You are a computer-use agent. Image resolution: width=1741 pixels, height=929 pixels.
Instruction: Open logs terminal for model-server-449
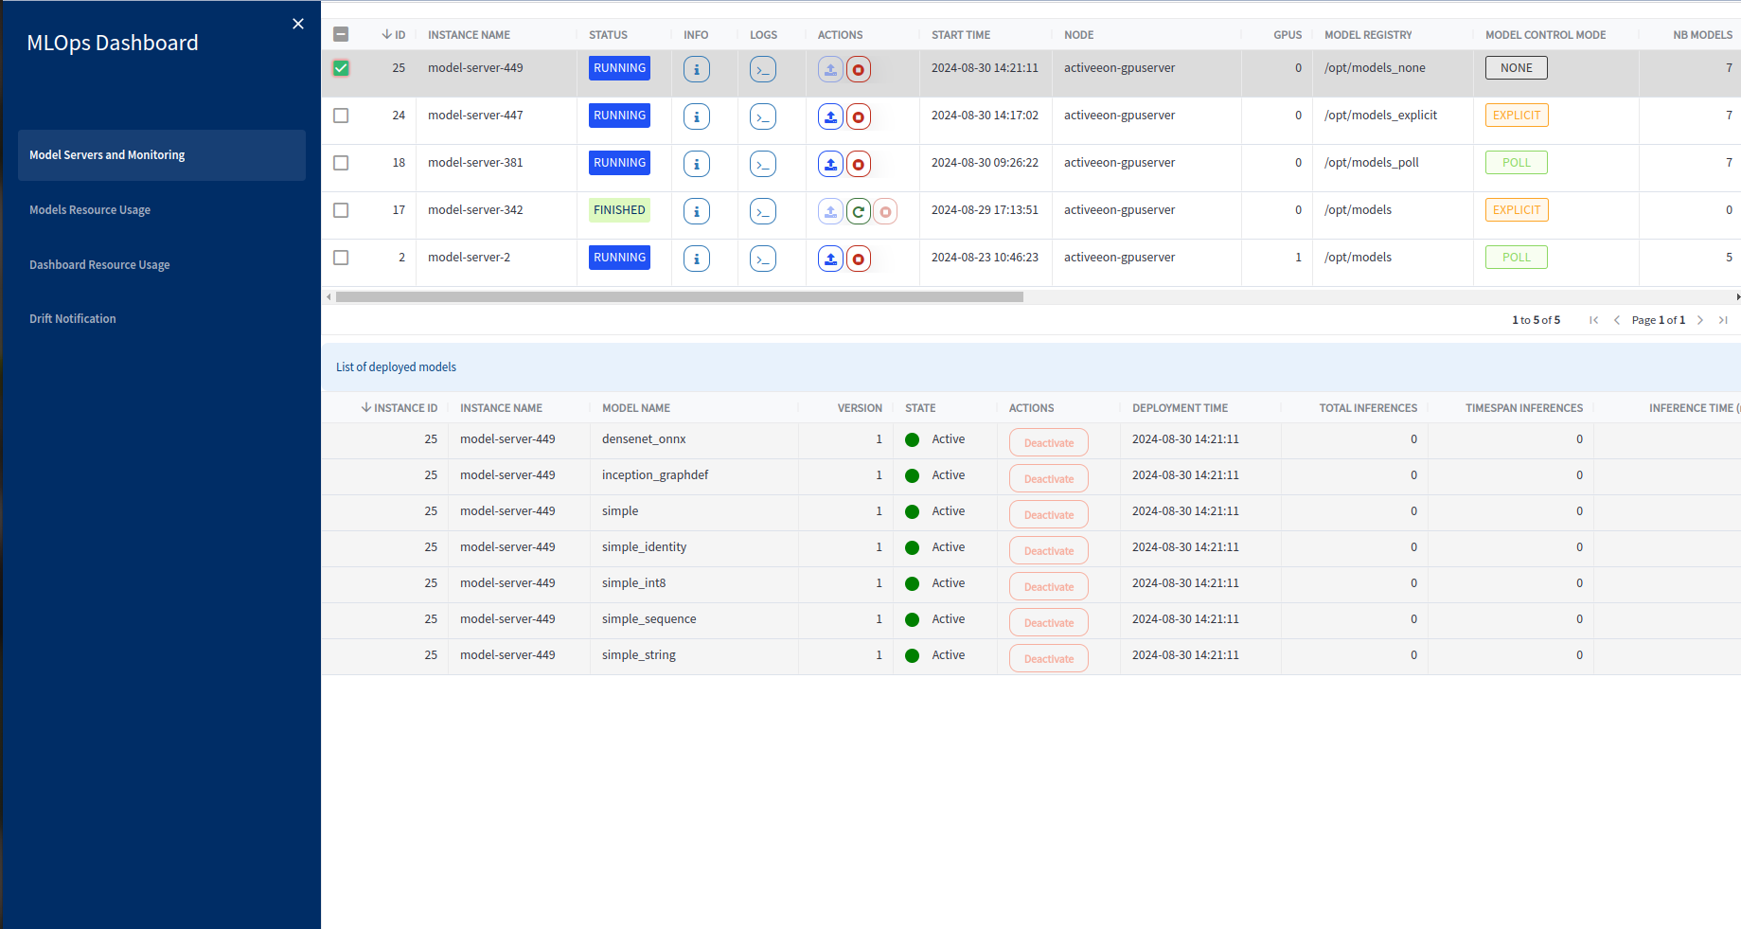coord(763,69)
